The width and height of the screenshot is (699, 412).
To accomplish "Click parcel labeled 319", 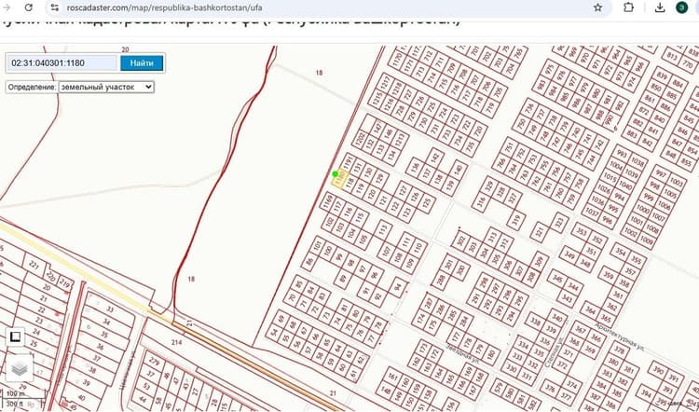I will [516, 220].
